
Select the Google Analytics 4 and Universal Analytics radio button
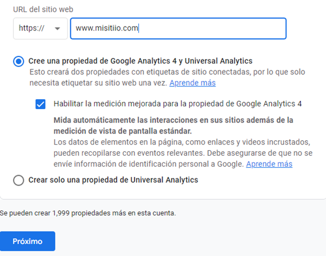point(18,61)
